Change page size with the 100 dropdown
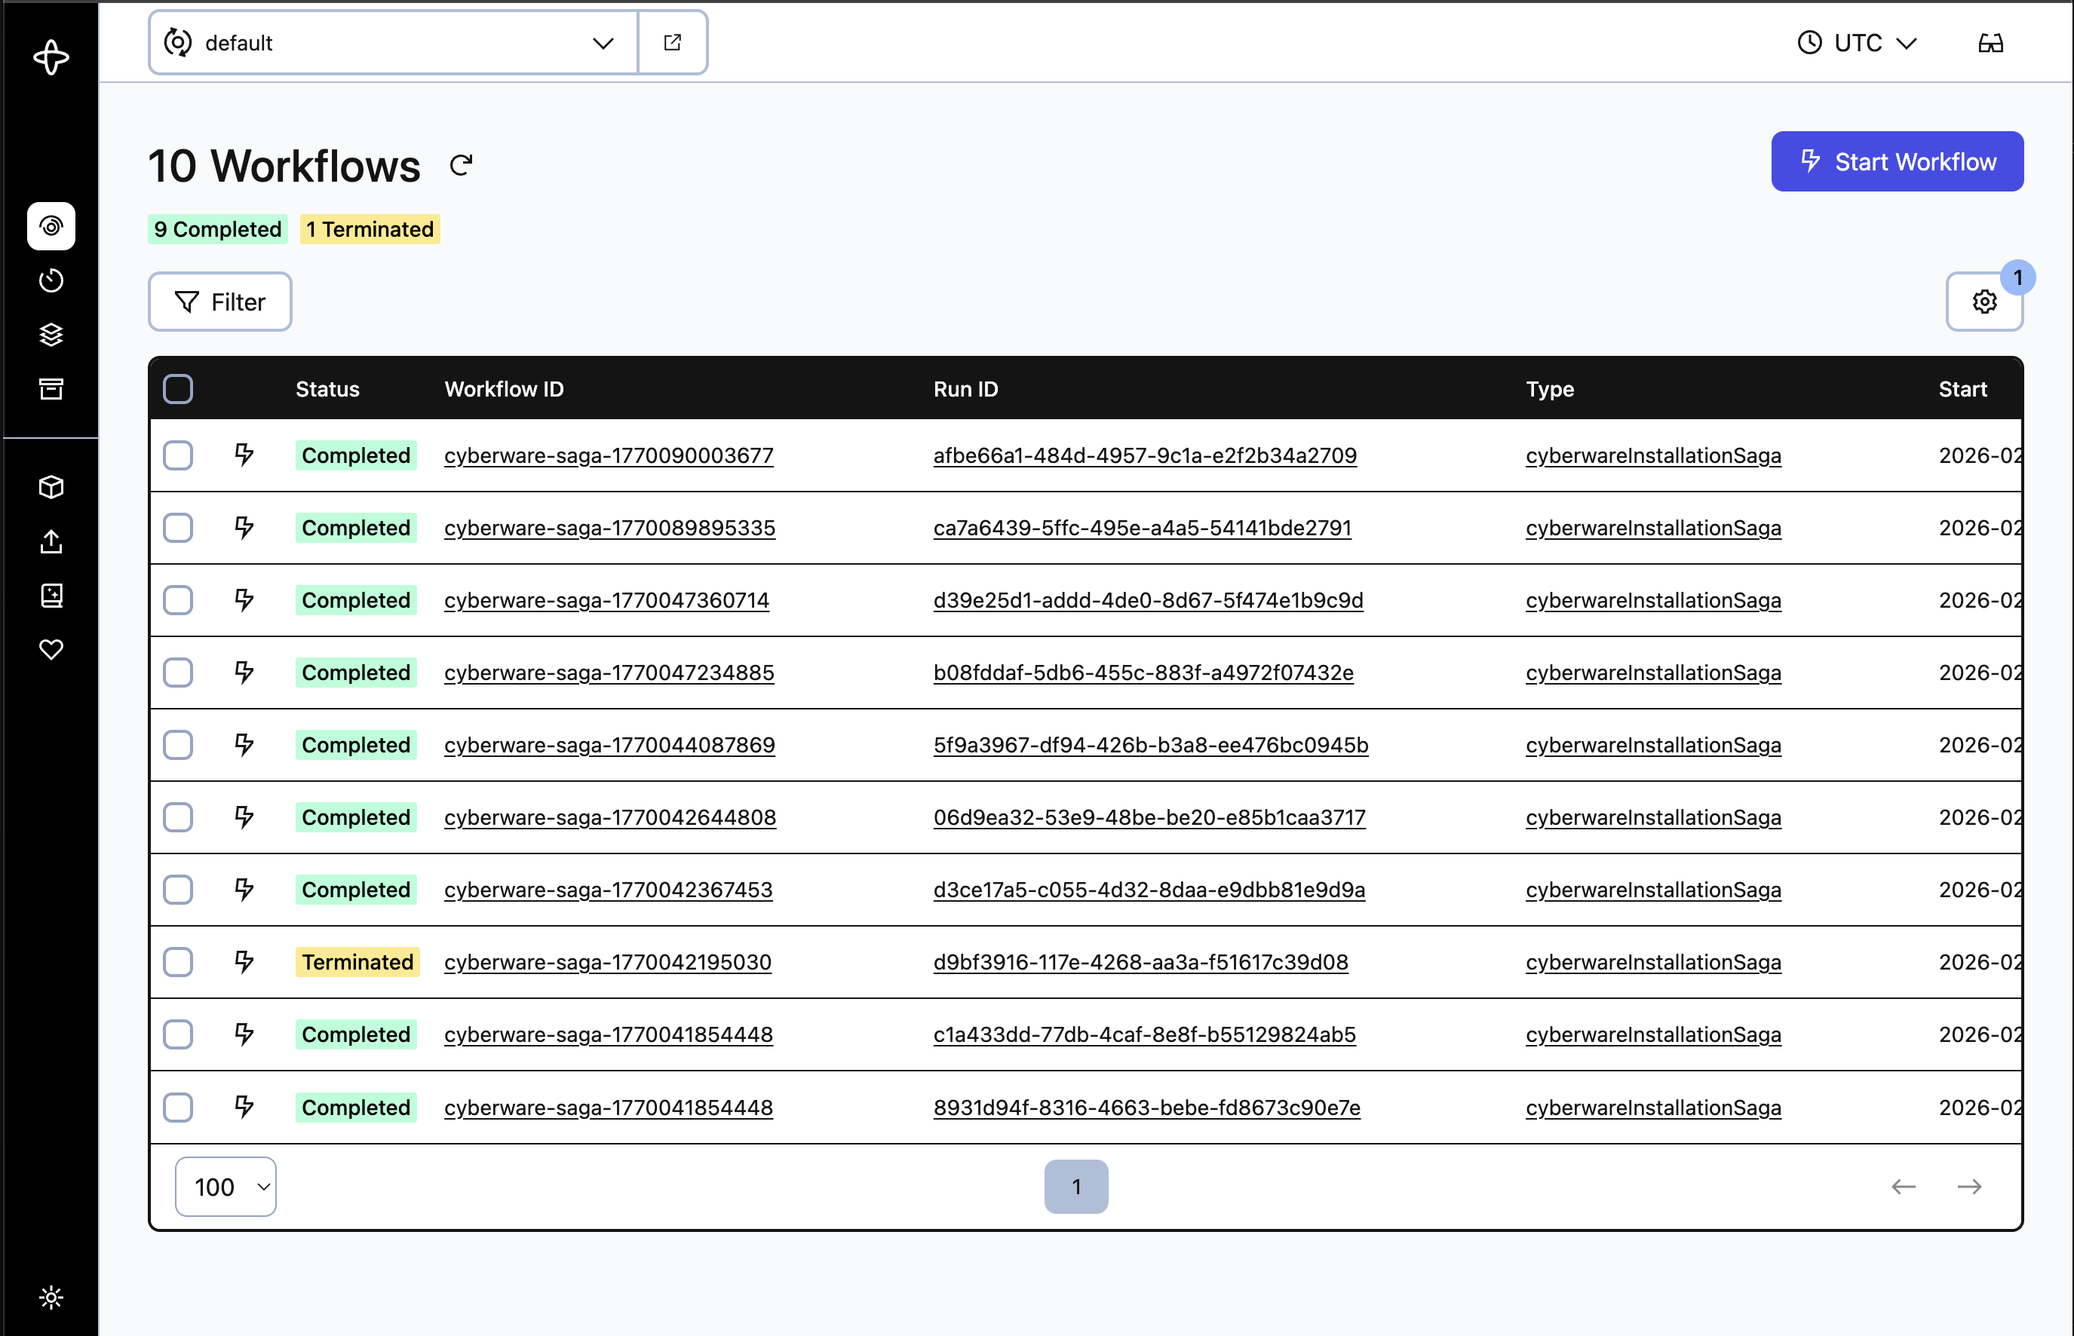This screenshot has height=1336, width=2074. pyautogui.click(x=225, y=1186)
